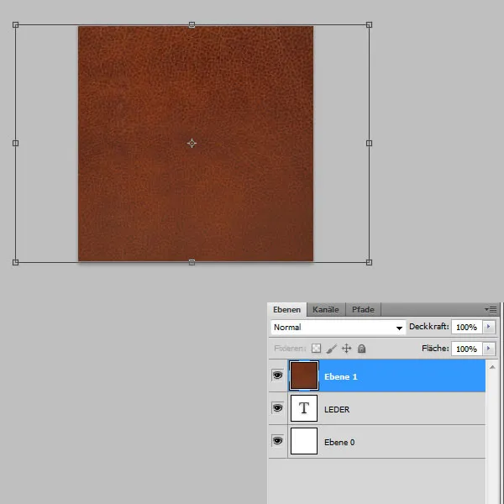Viewport: 504px width, 504px height.
Task: Click the lock all padlock icon
Action: 361,348
